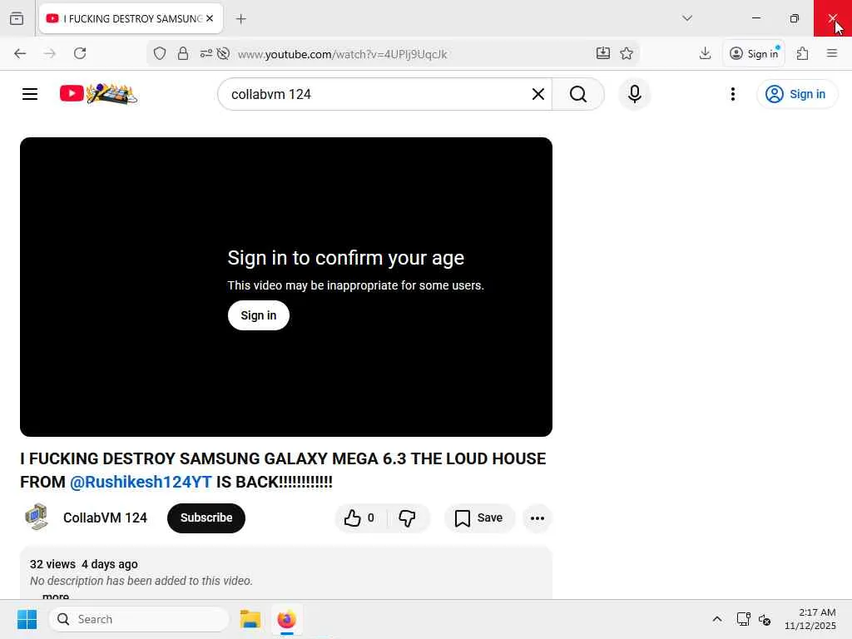The width and height of the screenshot is (852, 639).
Task: Open a new browser tab
Action: (x=240, y=18)
